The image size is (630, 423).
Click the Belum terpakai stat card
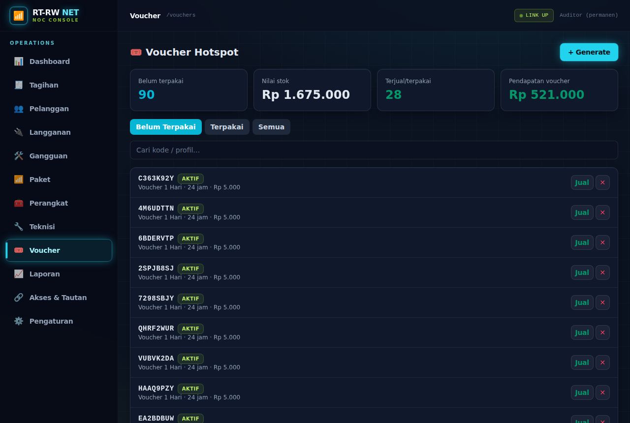click(x=189, y=90)
